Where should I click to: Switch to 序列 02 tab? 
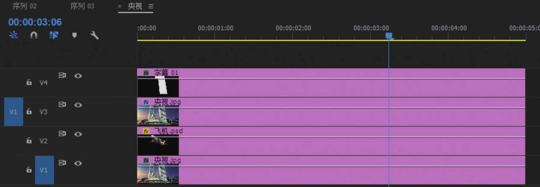point(25,6)
